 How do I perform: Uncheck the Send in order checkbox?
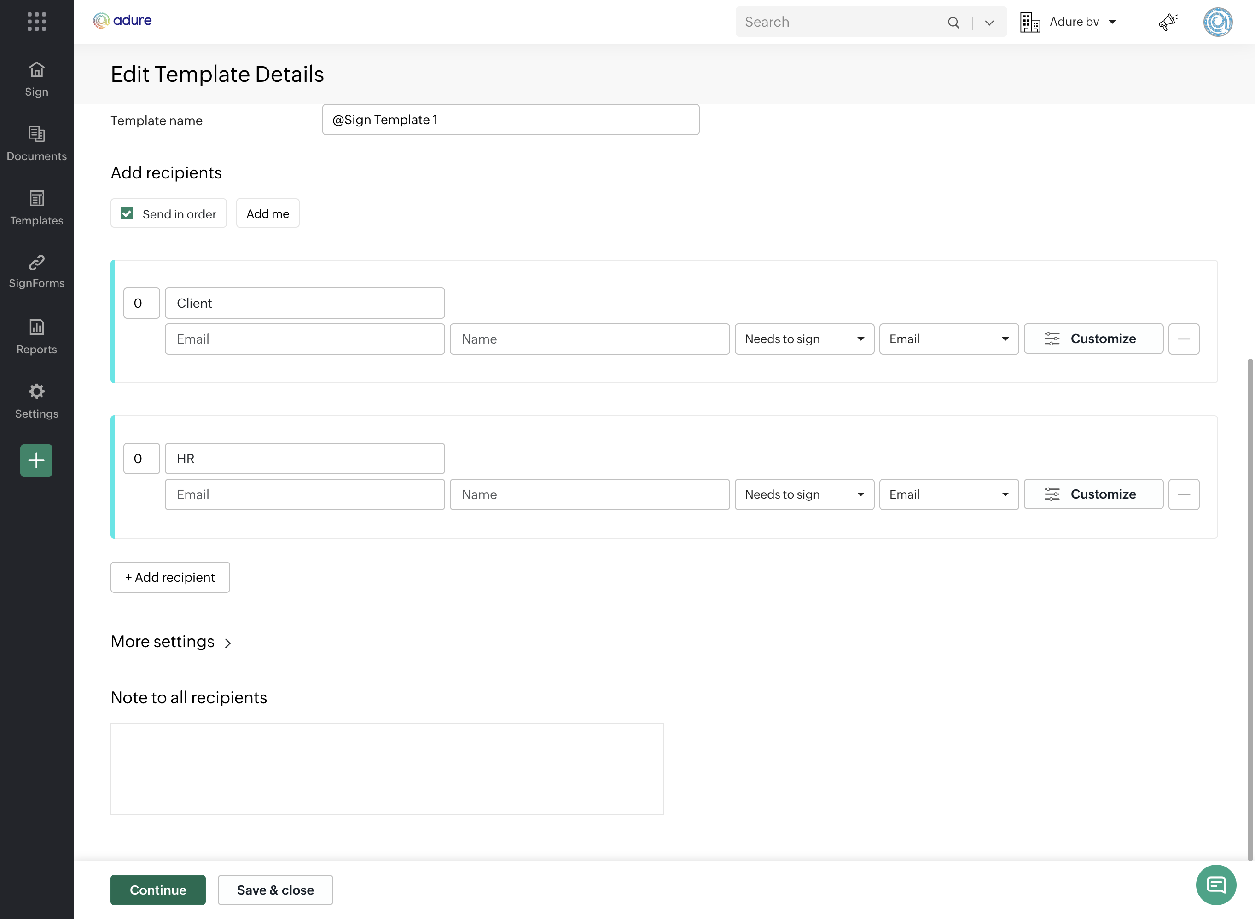pyautogui.click(x=127, y=213)
